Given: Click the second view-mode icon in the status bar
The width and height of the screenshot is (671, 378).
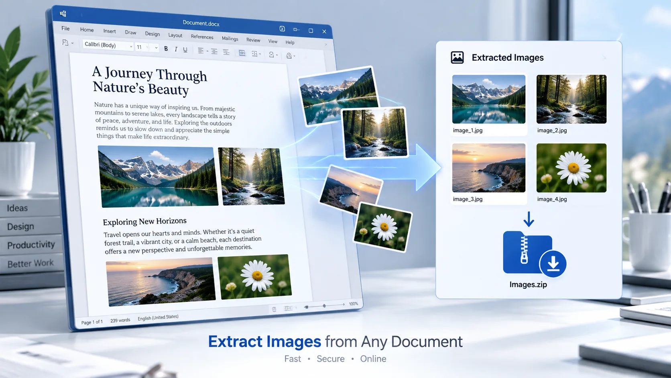Looking at the screenshot, I should point(288,308).
